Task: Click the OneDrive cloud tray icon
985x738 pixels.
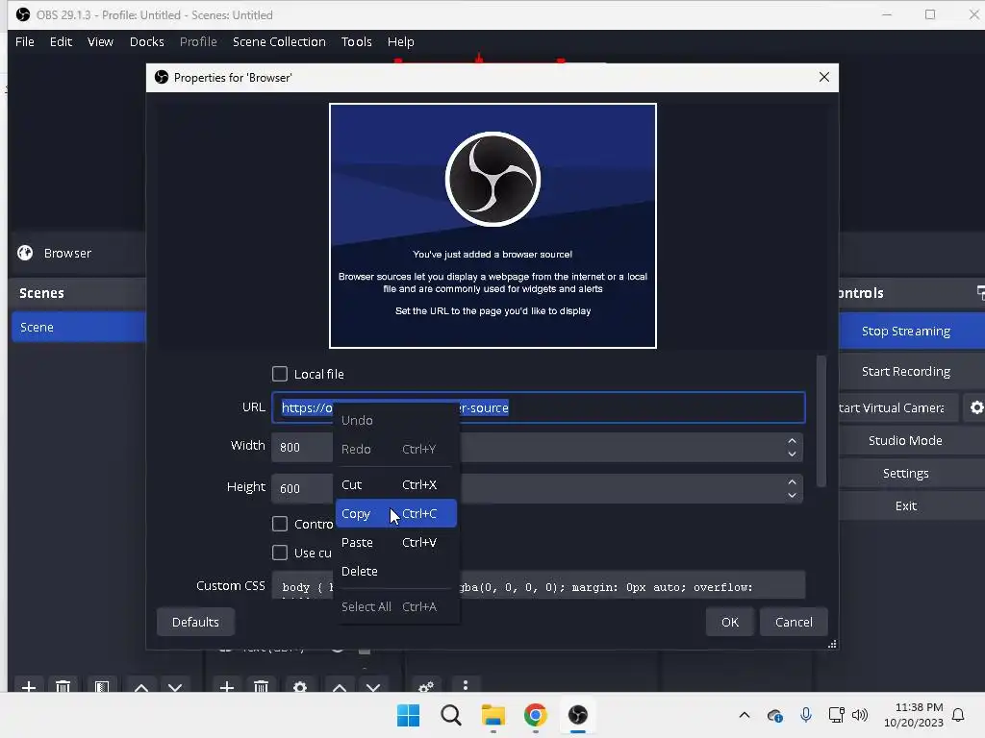Action: 774,715
